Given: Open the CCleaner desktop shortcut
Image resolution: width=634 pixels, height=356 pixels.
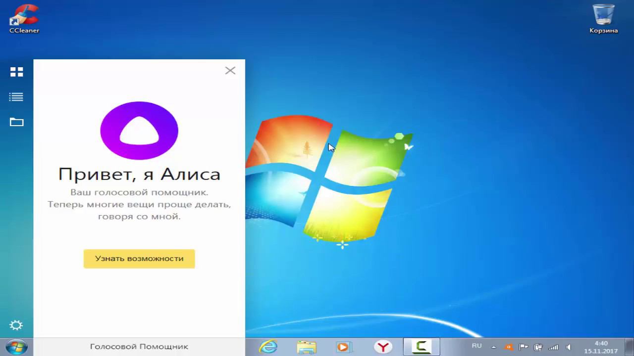Looking at the screenshot, I should 24,19.
